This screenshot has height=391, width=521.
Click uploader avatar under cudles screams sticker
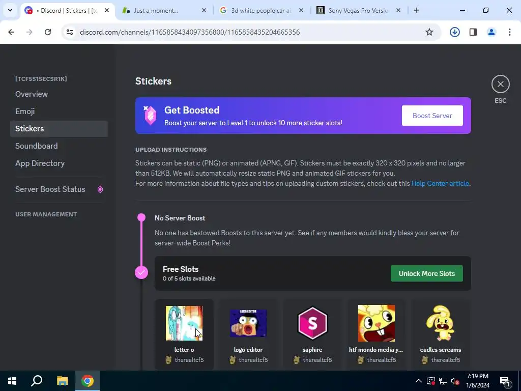425,360
